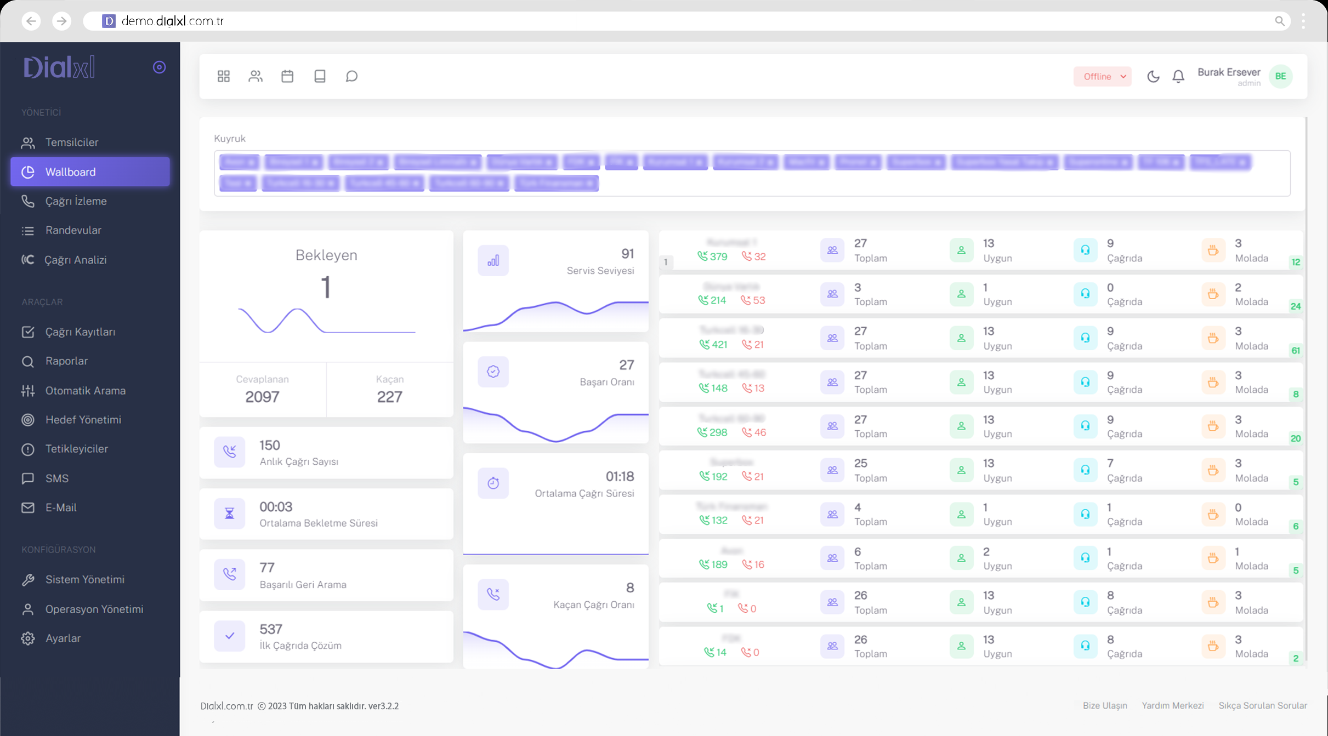Click the Hedef Yönetimi target icon
This screenshot has height=736, width=1328.
point(28,420)
